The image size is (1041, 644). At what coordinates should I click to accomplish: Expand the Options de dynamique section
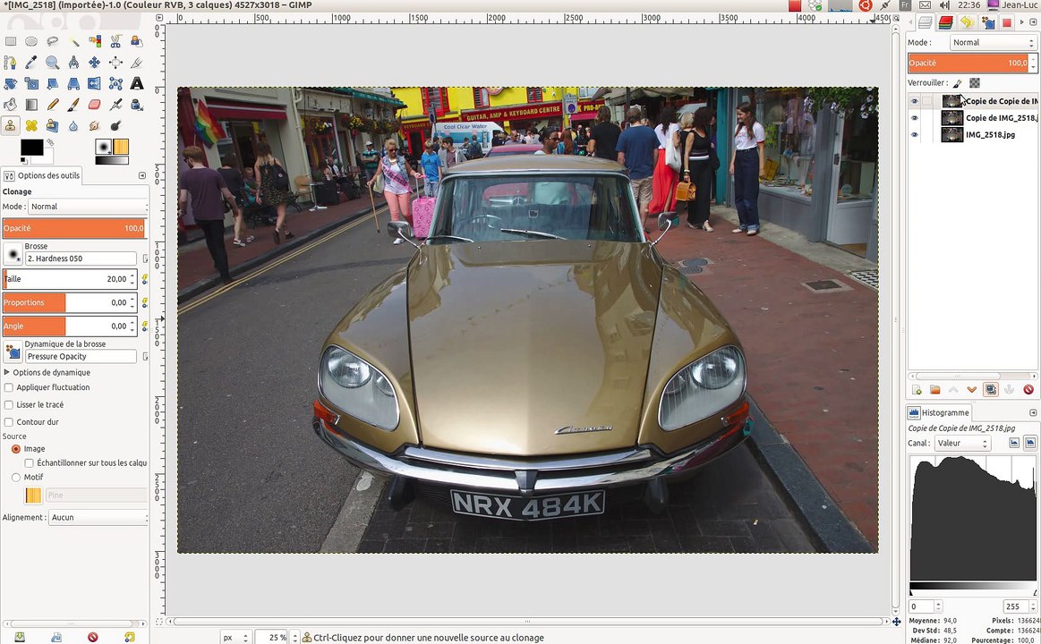[x=7, y=372]
